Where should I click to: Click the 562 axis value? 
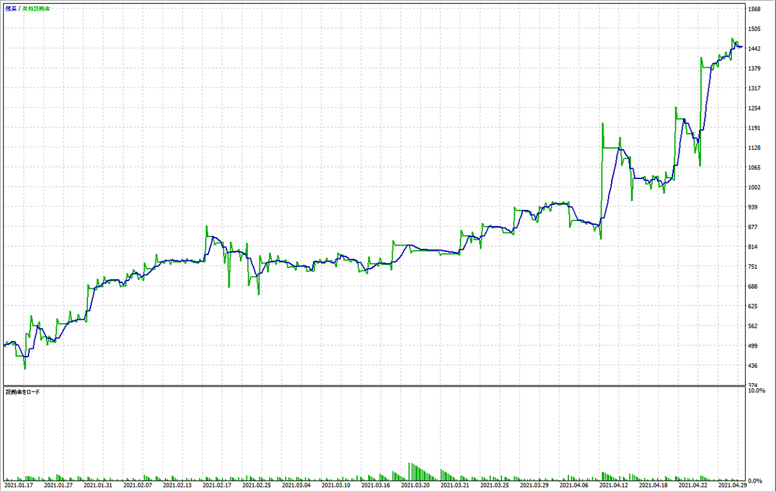(x=753, y=326)
